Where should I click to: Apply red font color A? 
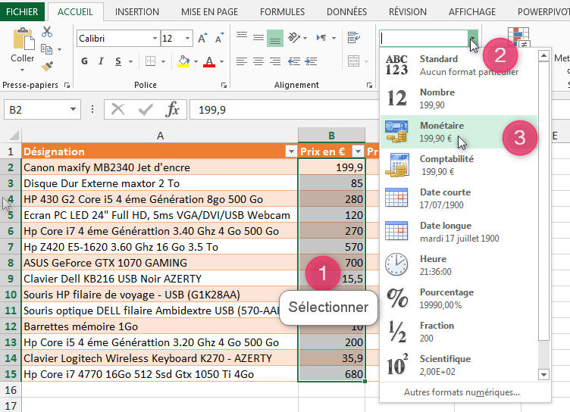point(209,61)
